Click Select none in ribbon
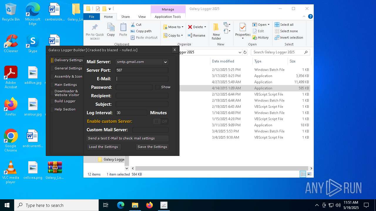This screenshot has height=211, width=376. [286, 31]
